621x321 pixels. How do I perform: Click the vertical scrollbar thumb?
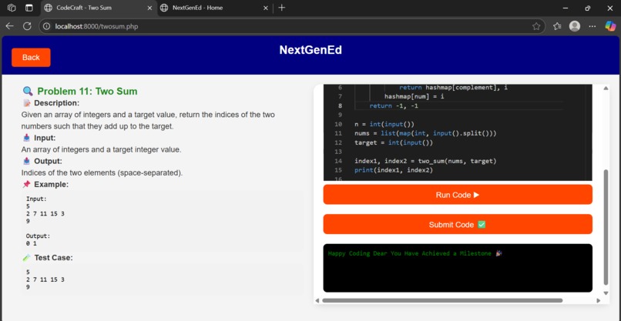(x=606, y=228)
